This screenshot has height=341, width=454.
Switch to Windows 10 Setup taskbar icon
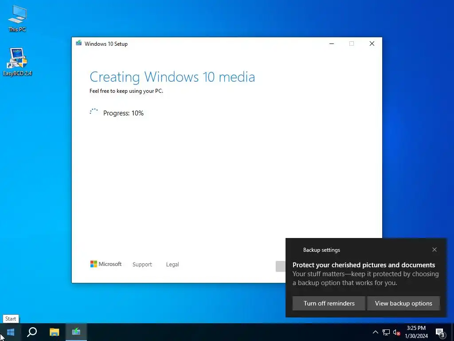(76, 332)
